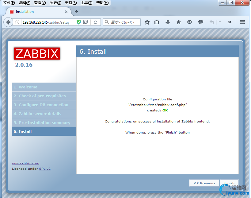Select step 2. Check of pre-requisites

pos(44,96)
